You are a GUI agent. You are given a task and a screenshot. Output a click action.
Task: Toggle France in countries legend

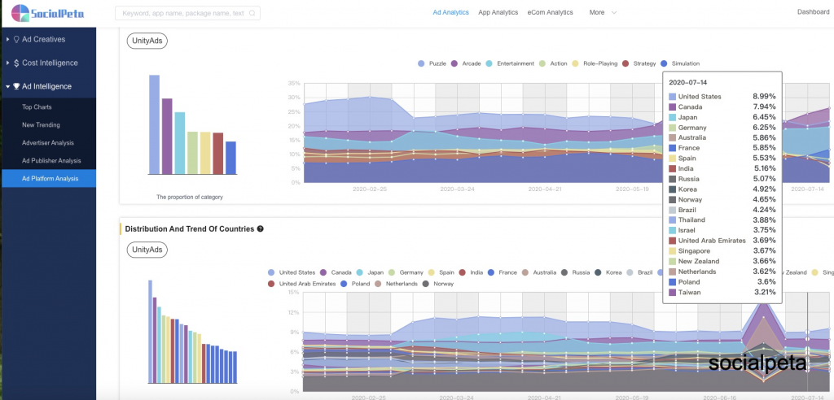[x=502, y=272]
